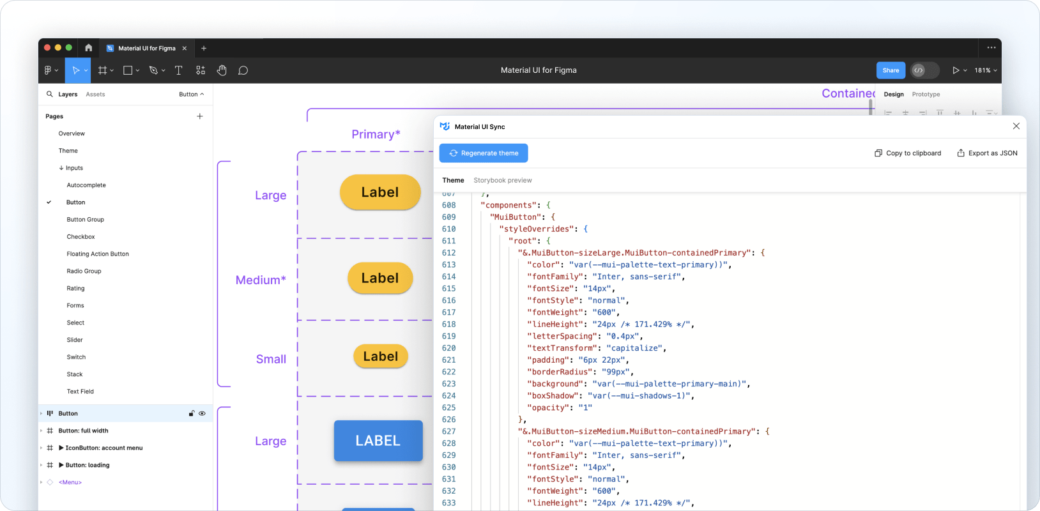Image resolution: width=1040 pixels, height=511 pixels.
Task: Add a new page with plus icon
Action: pyautogui.click(x=200, y=116)
